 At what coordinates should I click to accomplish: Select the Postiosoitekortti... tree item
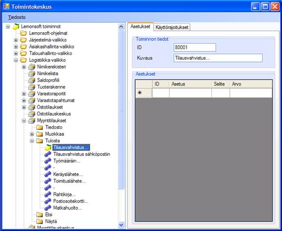pyautogui.click(x=71, y=201)
